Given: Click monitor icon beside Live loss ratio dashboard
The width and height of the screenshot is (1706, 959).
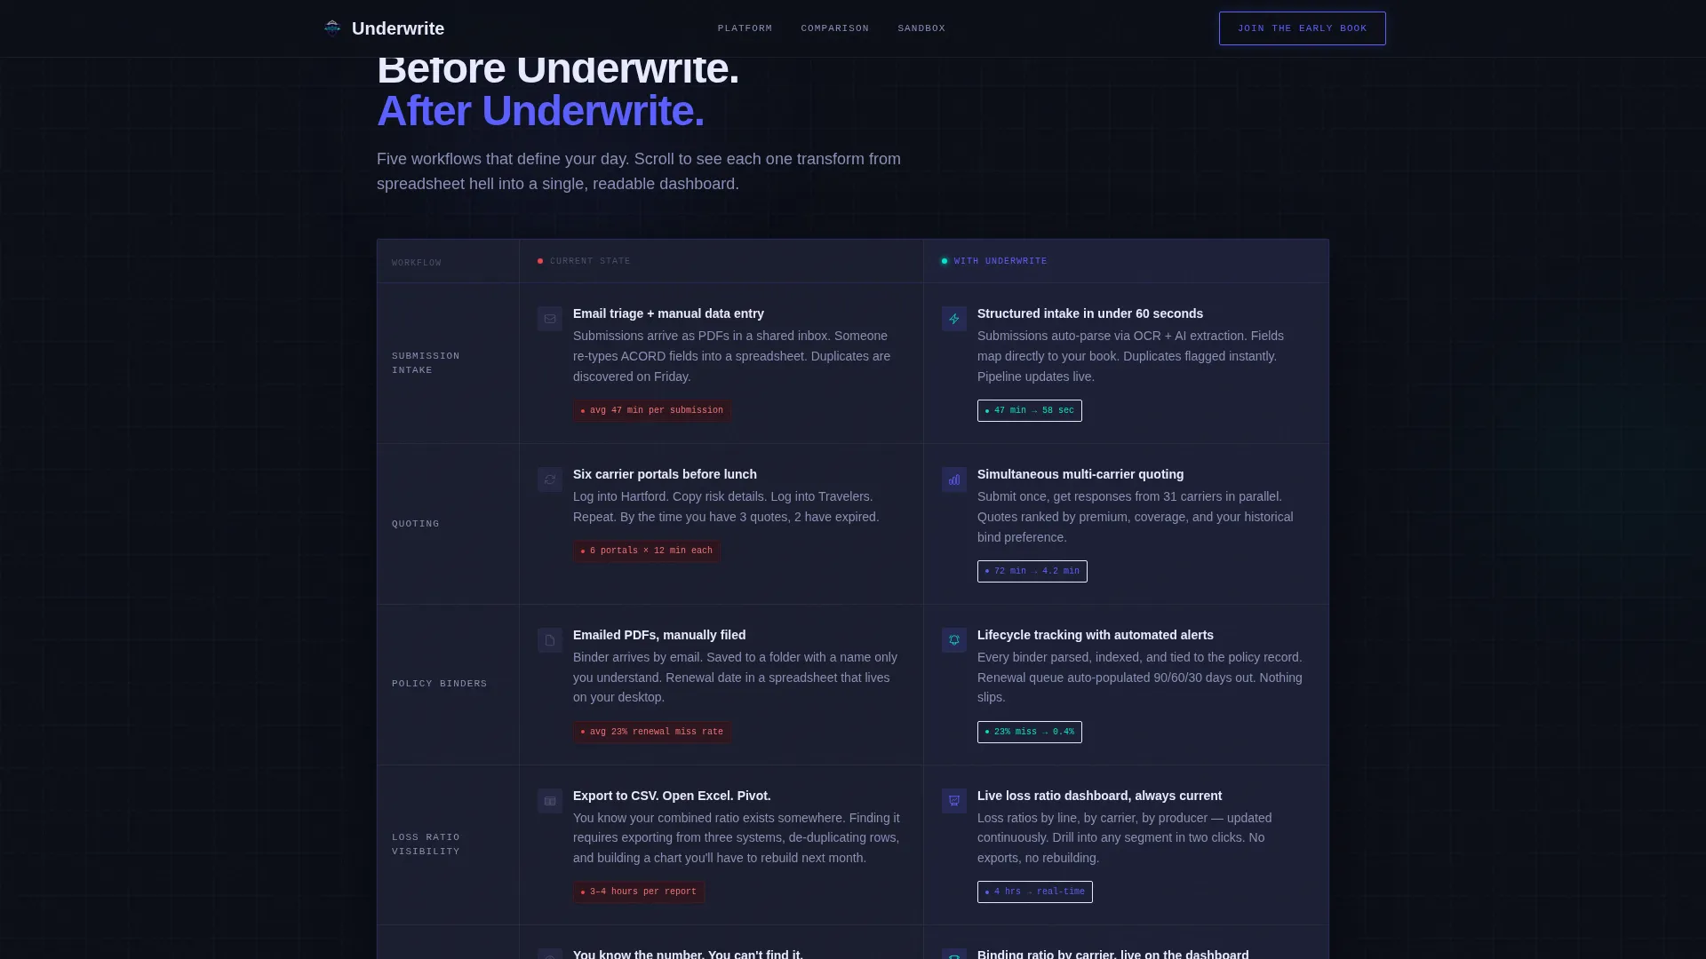Looking at the screenshot, I should point(954,801).
